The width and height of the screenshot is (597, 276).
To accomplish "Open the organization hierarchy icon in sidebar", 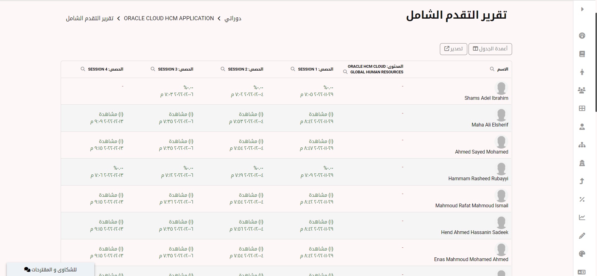I will pos(582,145).
